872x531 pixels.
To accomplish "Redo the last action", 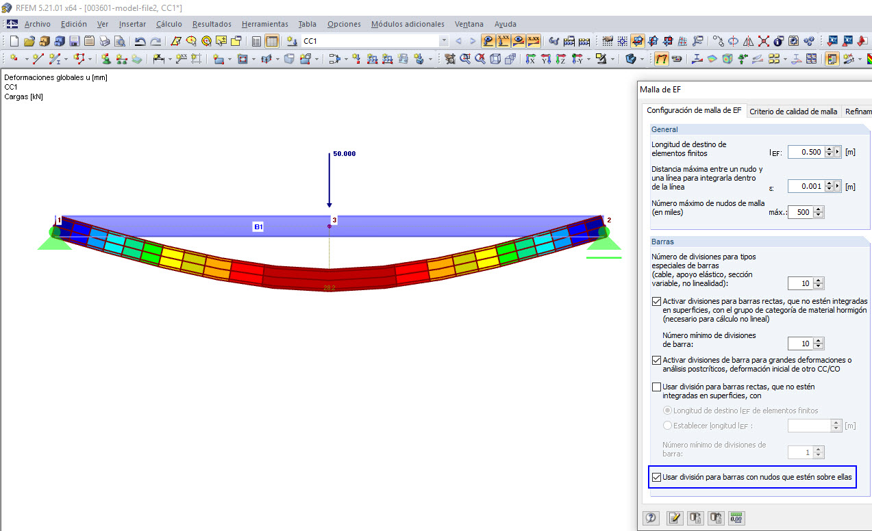I will (x=155, y=41).
